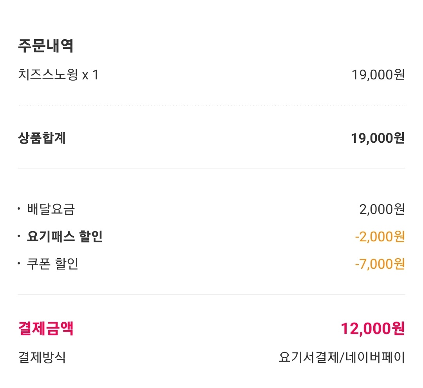Click the 결제방식 label
423x388 pixels.
42,357
